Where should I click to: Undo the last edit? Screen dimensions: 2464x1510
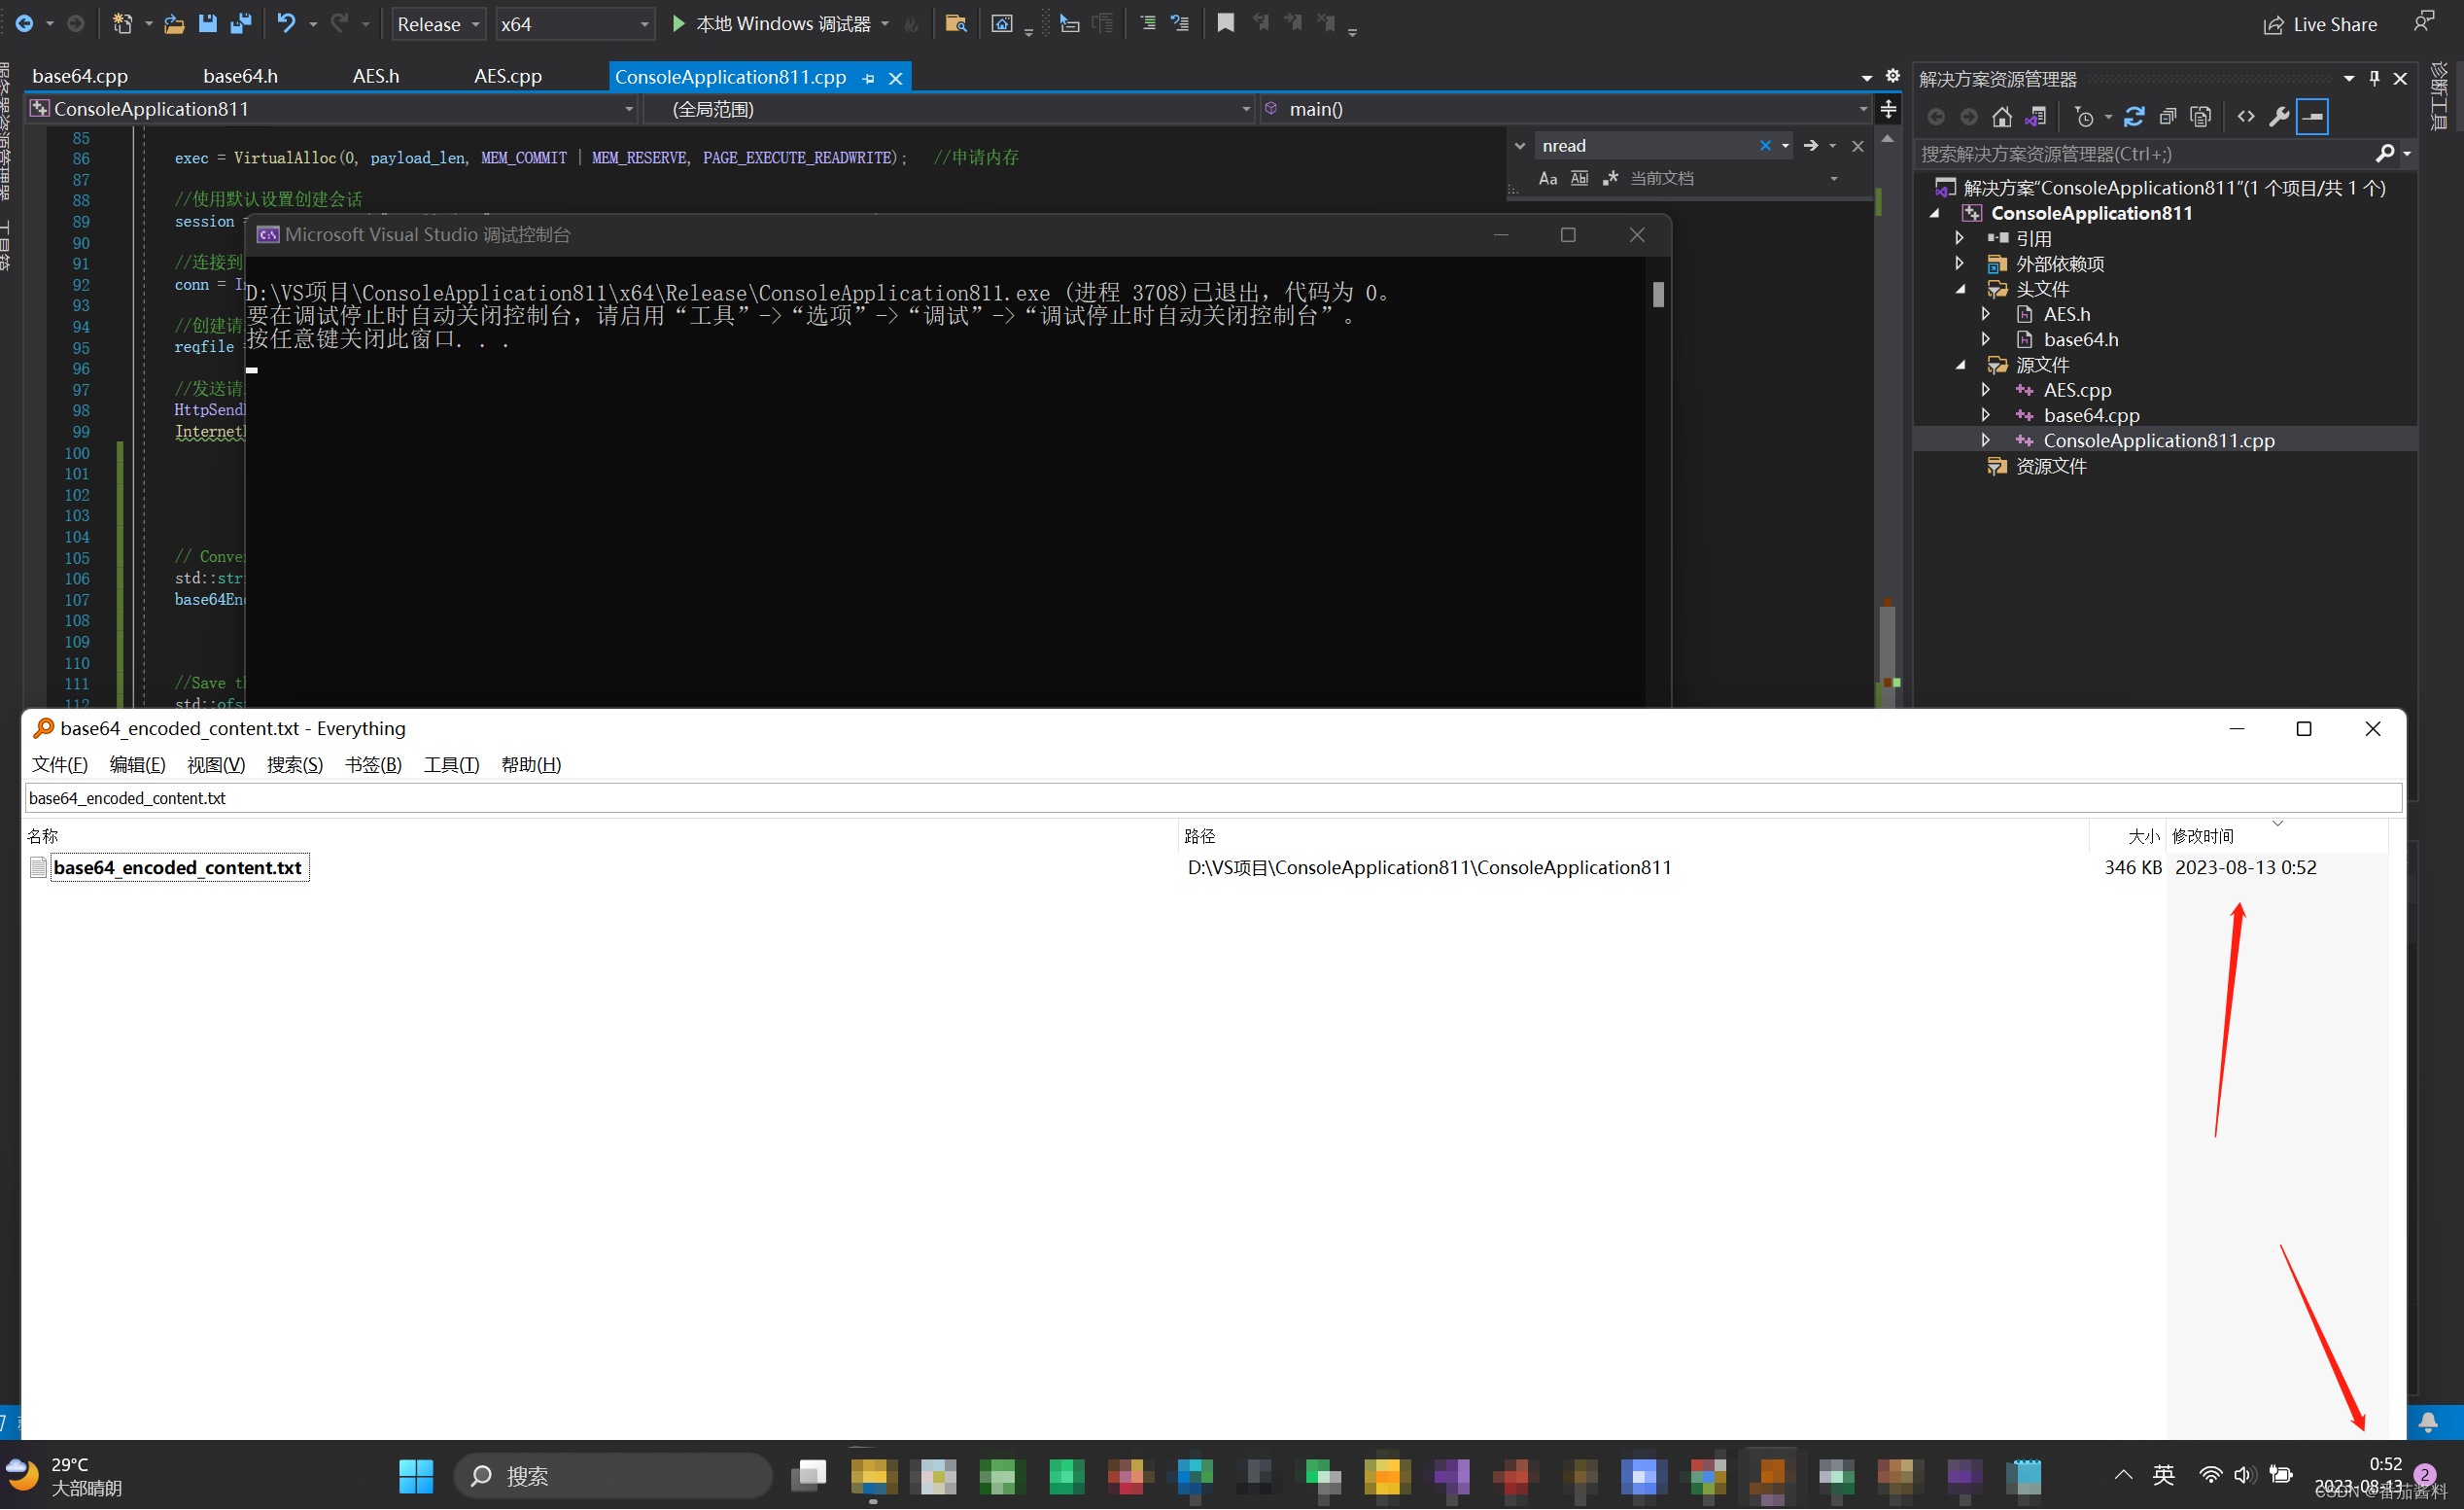pyautogui.click(x=286, y=23)
